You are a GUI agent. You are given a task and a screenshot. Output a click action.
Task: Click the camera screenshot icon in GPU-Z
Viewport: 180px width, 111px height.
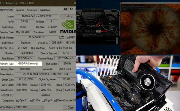pyautogui.click(x=65, y=9)
